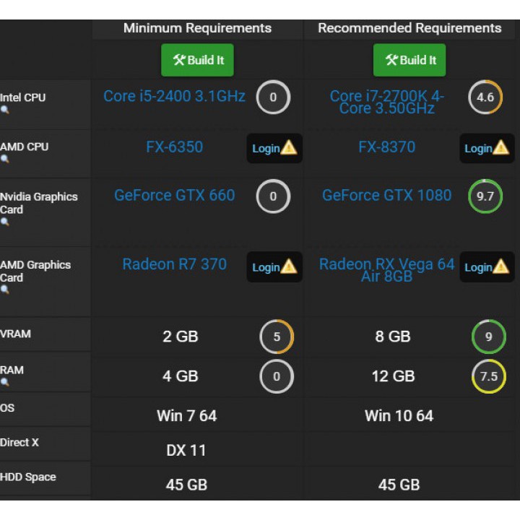Click the score circle 5 beside 2 GB VRAM

point(277,337)
